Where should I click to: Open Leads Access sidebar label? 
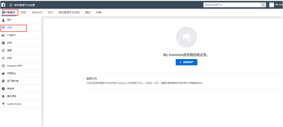[x=14, y=104]
